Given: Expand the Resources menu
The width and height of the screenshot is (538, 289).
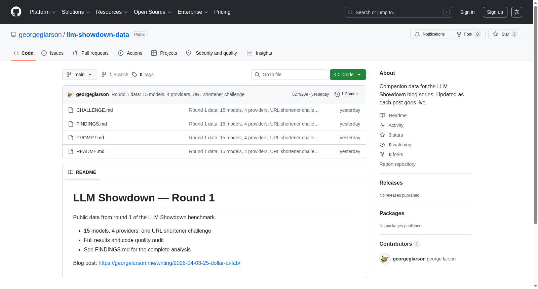Looking at the screenshot, I should click(x=112, y=12).
